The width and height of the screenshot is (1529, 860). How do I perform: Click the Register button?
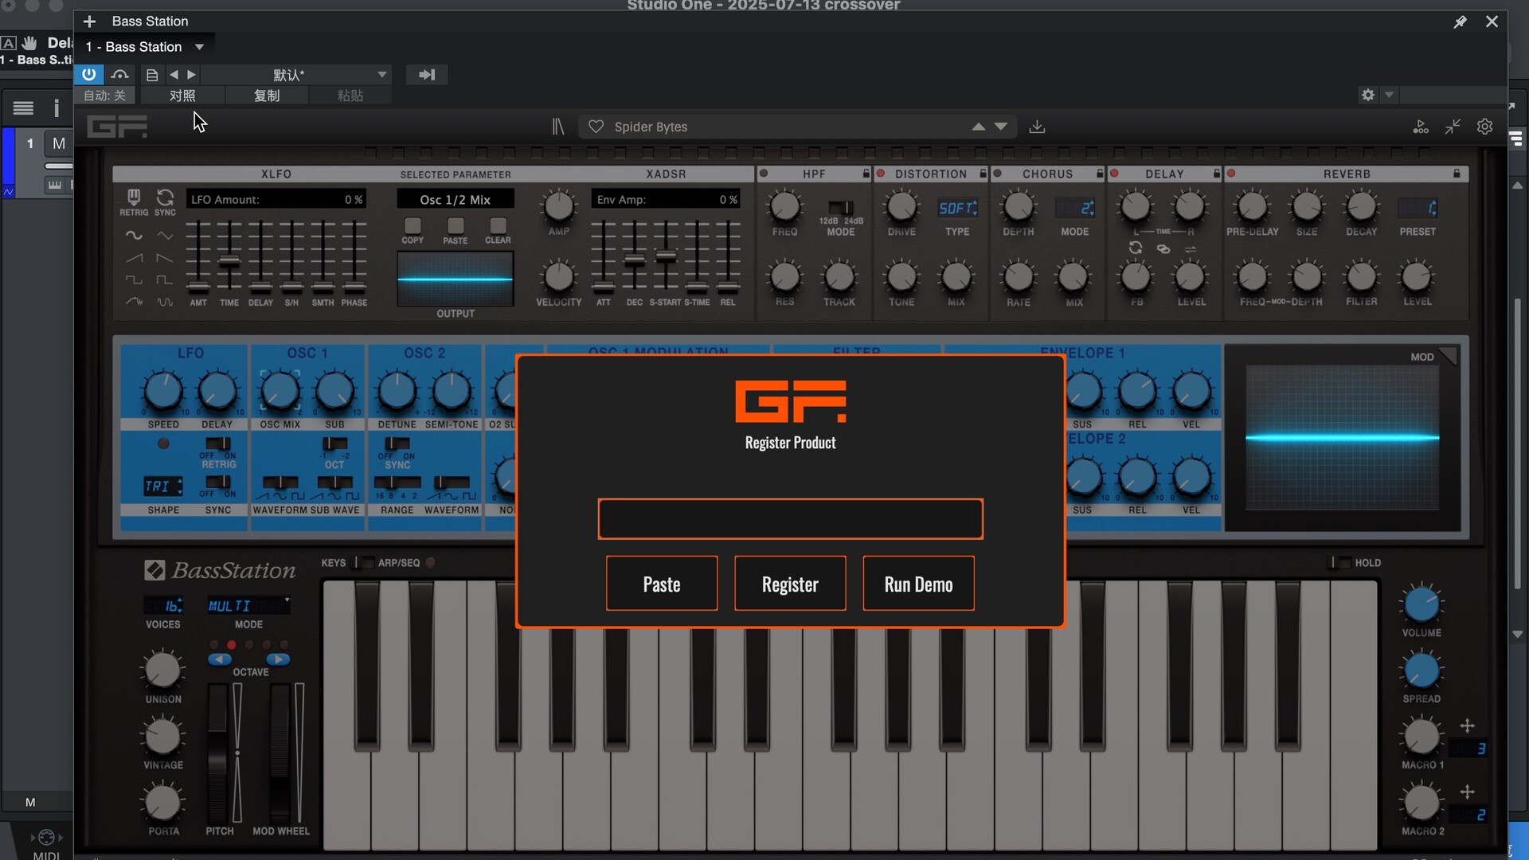click(x=790, y=584)
